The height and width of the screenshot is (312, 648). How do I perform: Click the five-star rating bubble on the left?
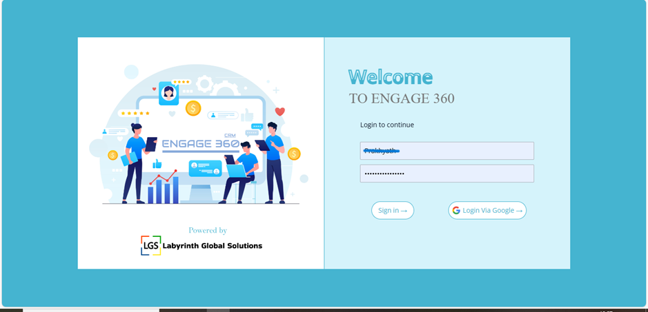pos(135,113)
